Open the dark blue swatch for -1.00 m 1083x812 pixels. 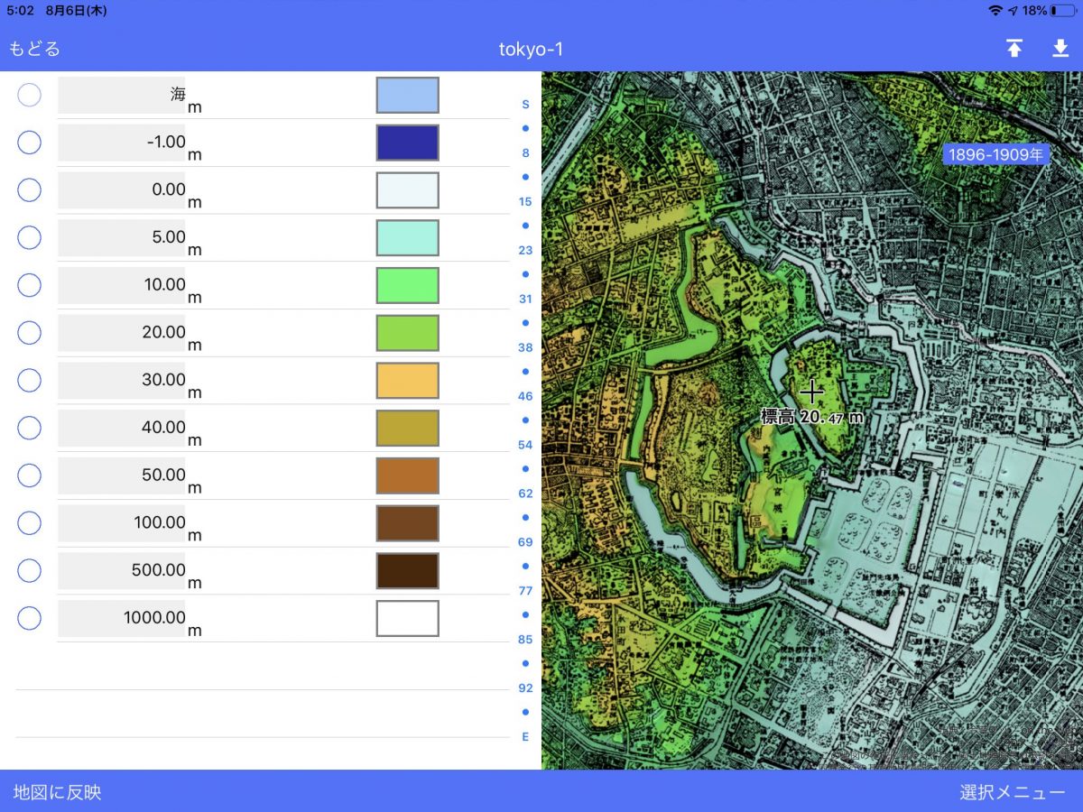click(x=407, y=143)
